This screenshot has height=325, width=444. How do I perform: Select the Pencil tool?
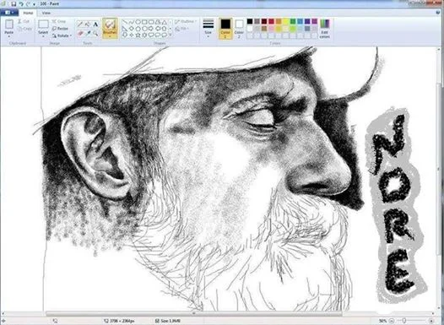coord(80,24)
